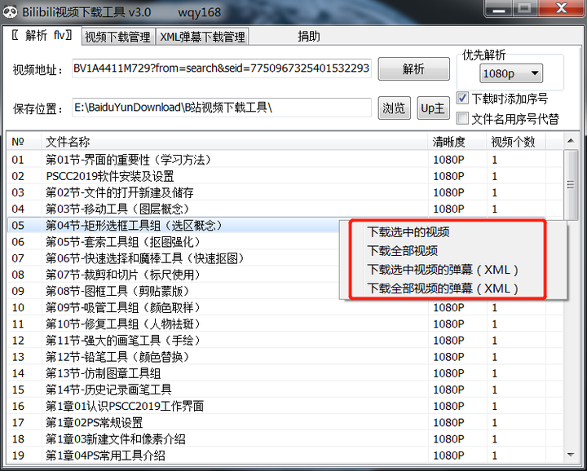Enable 下载时添加序号 checkbox
587x471 pixels.
click(463, 99)
